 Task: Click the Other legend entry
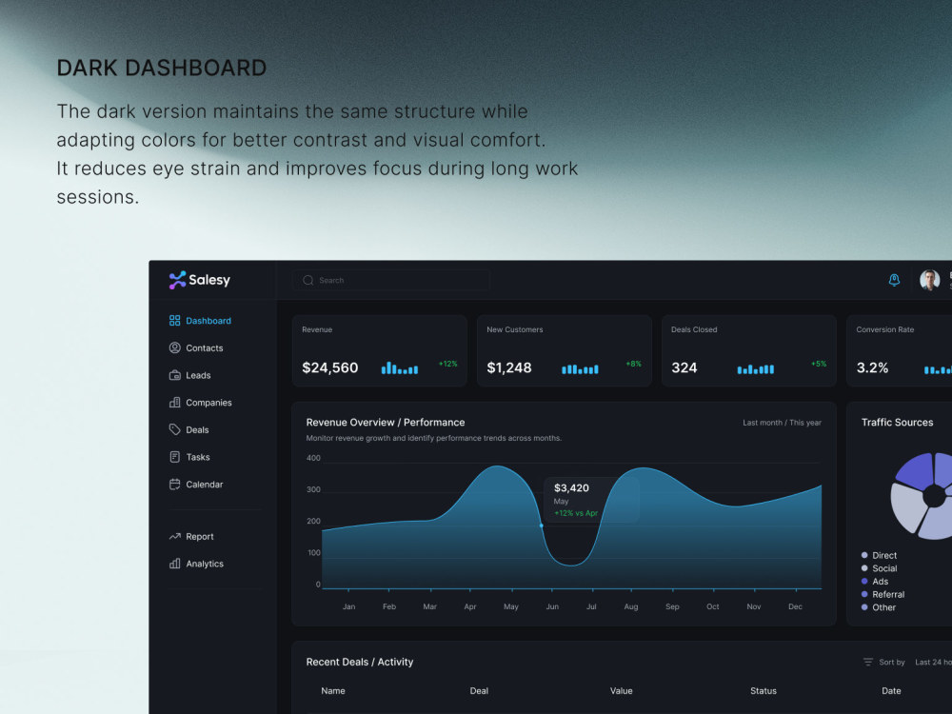point(879,607)
